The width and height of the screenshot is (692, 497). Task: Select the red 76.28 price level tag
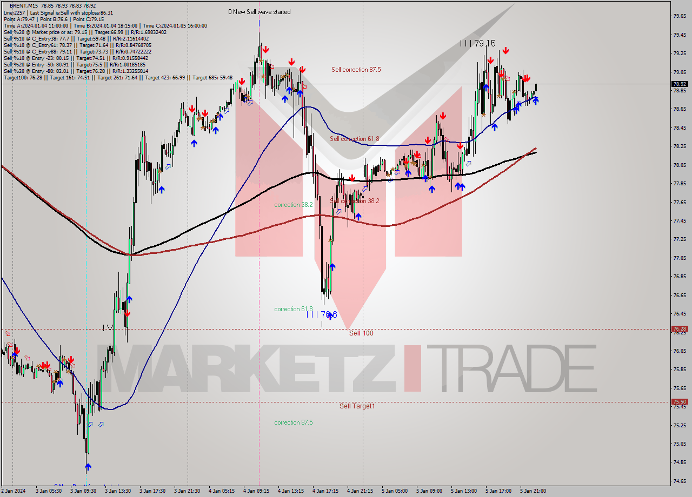pyautogui.click(x=680, y=328)
